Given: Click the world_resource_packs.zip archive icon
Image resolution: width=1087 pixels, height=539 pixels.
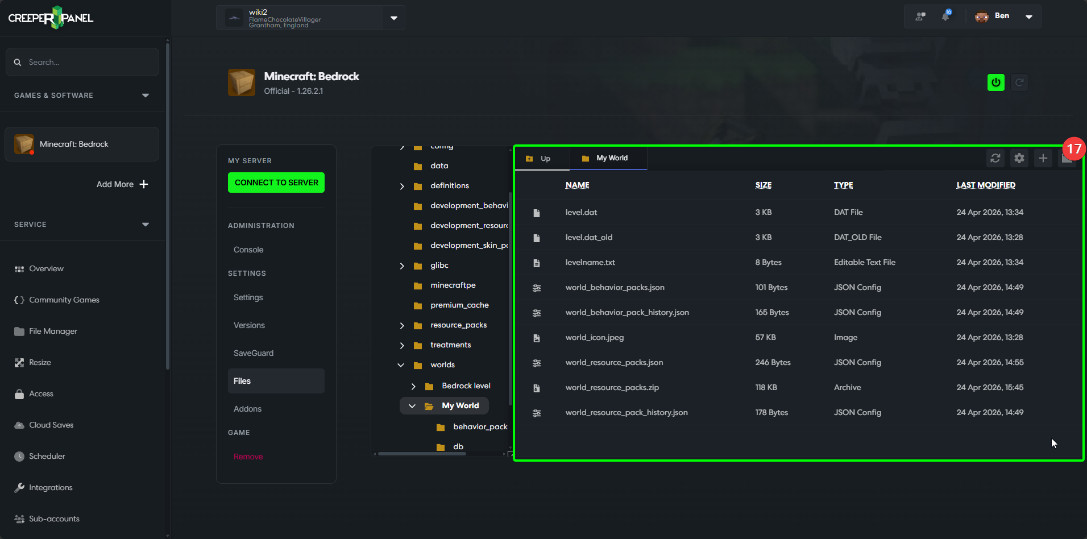Looking at the screenshot, I should pos(536,388).
